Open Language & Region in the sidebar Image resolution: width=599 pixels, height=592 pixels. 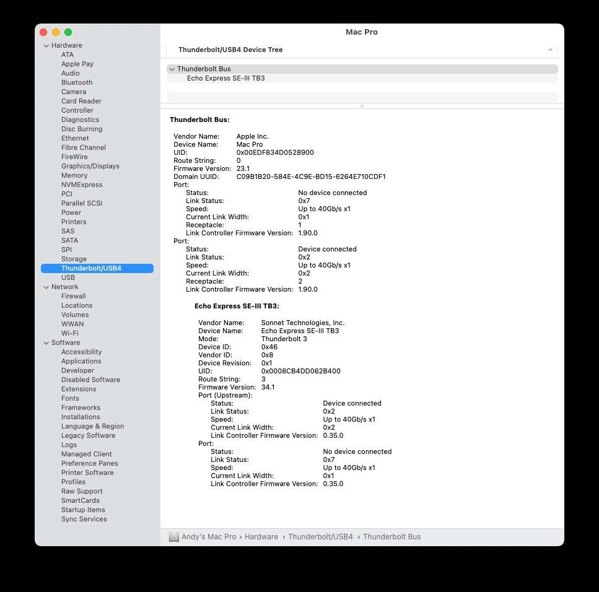[92, 426]
